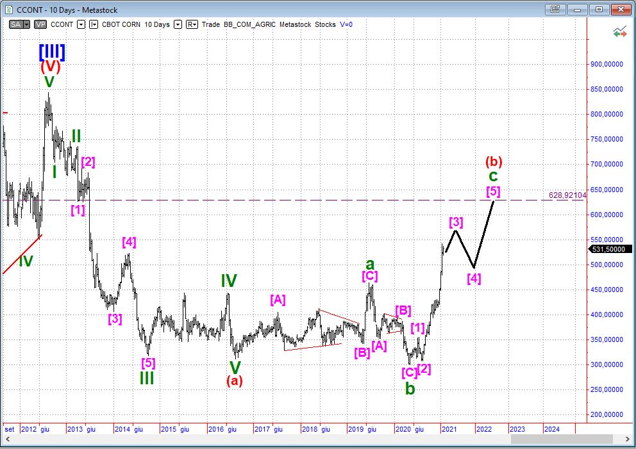The height and width of the screenshot is (449, 636).
Task: Select the red (V) wave label
Action: click(51, 66)
